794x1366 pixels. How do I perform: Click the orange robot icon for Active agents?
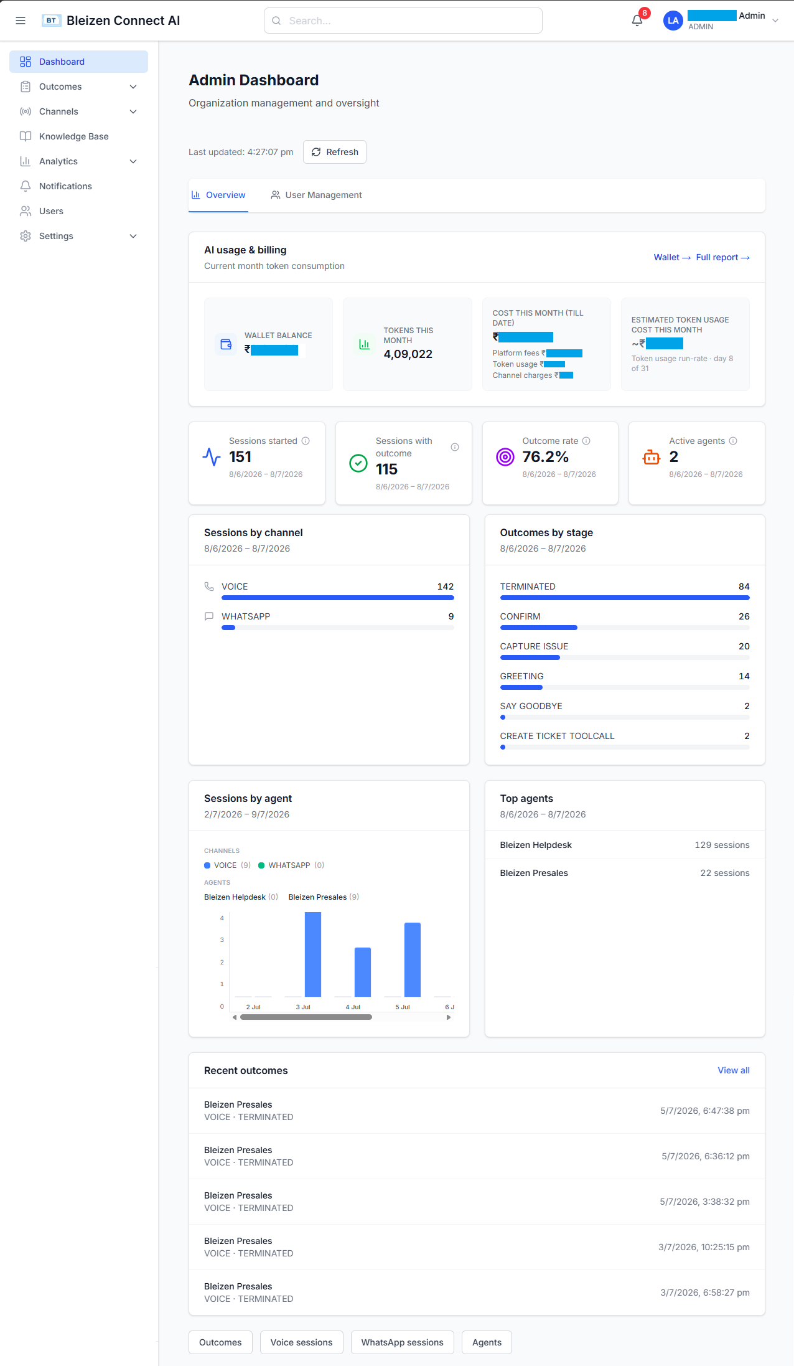pos(652,457)
